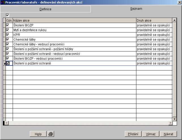Click the printer icon button

click(51, 134)
